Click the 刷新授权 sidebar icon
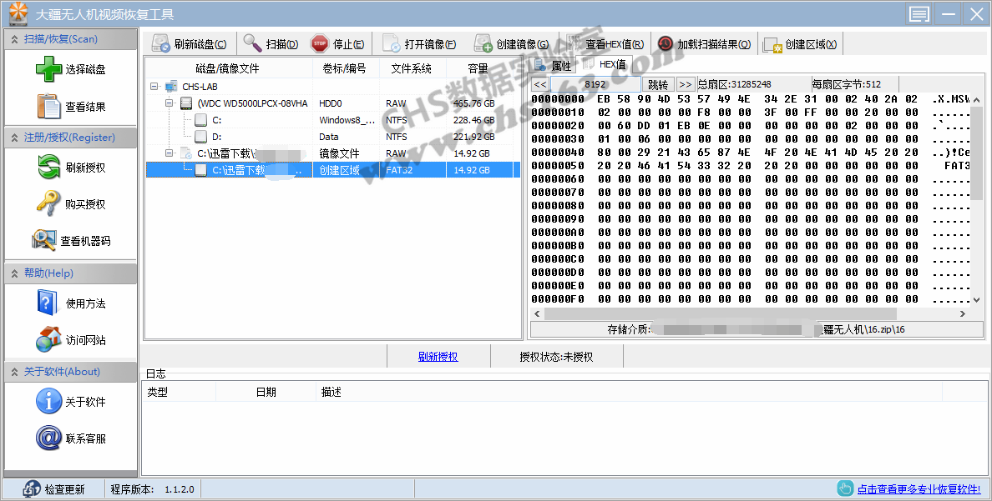Screen dimensions: 992x501 48,168
